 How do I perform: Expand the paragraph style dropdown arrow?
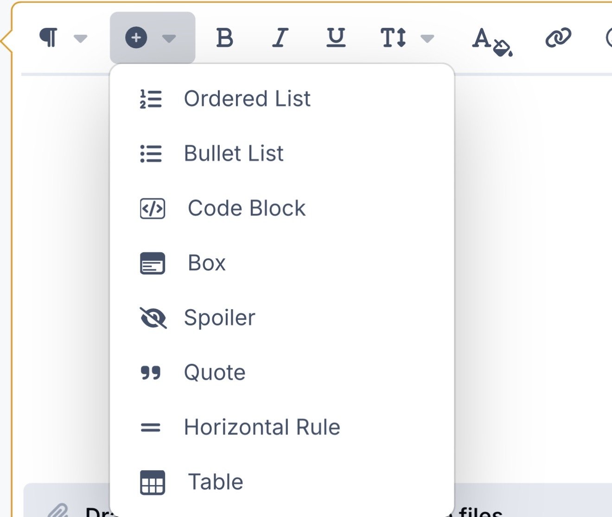coord(81,38)
